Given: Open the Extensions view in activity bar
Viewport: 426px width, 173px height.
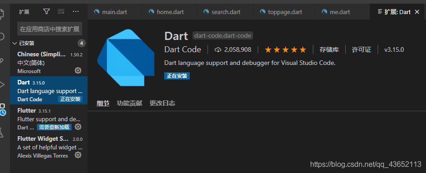Looking at the screenshot, I should point(2,109).
